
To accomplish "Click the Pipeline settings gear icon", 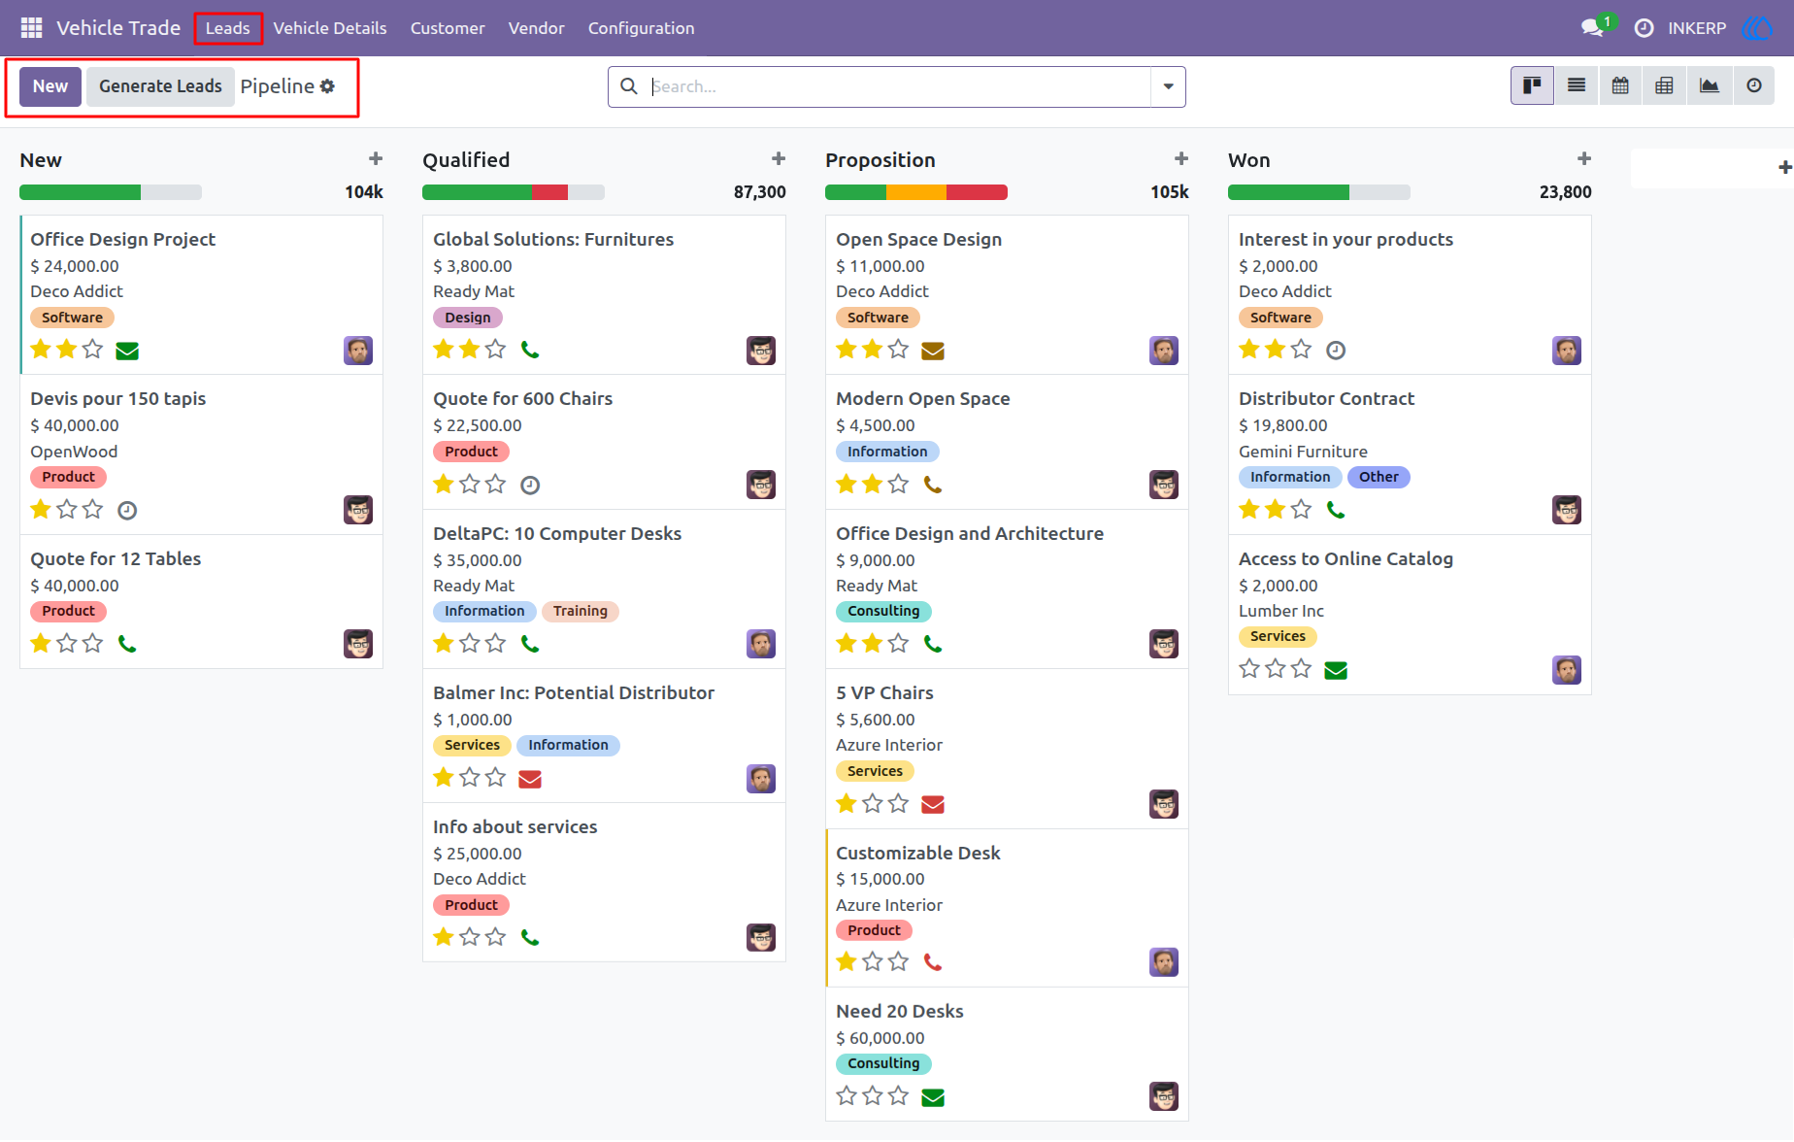I will (x=327, y=86).
